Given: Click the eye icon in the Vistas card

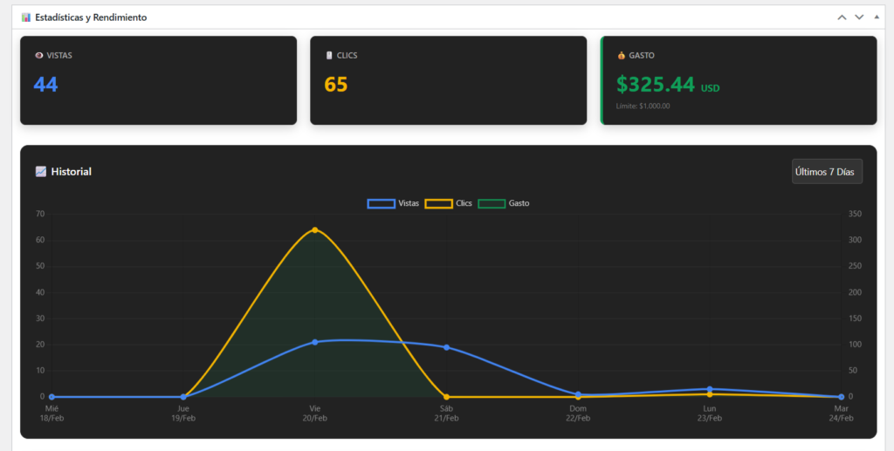Looking at the screenshot, I should coord(38,56).
